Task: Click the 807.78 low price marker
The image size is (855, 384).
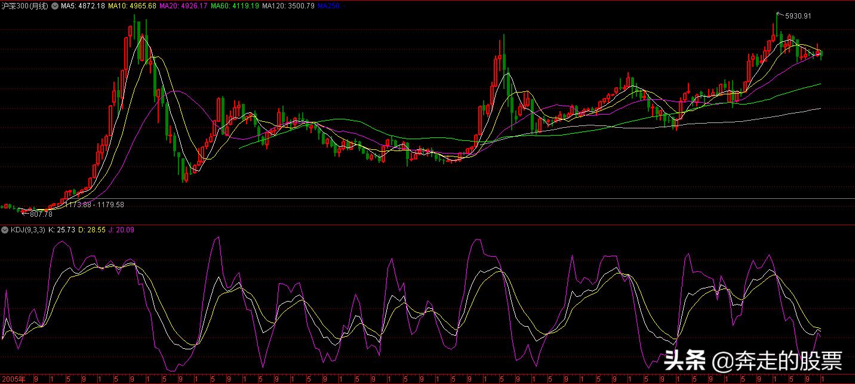Action: click(40, 214)
